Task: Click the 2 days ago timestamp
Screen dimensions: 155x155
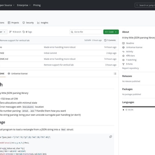Action: click(x=111, y=53)
